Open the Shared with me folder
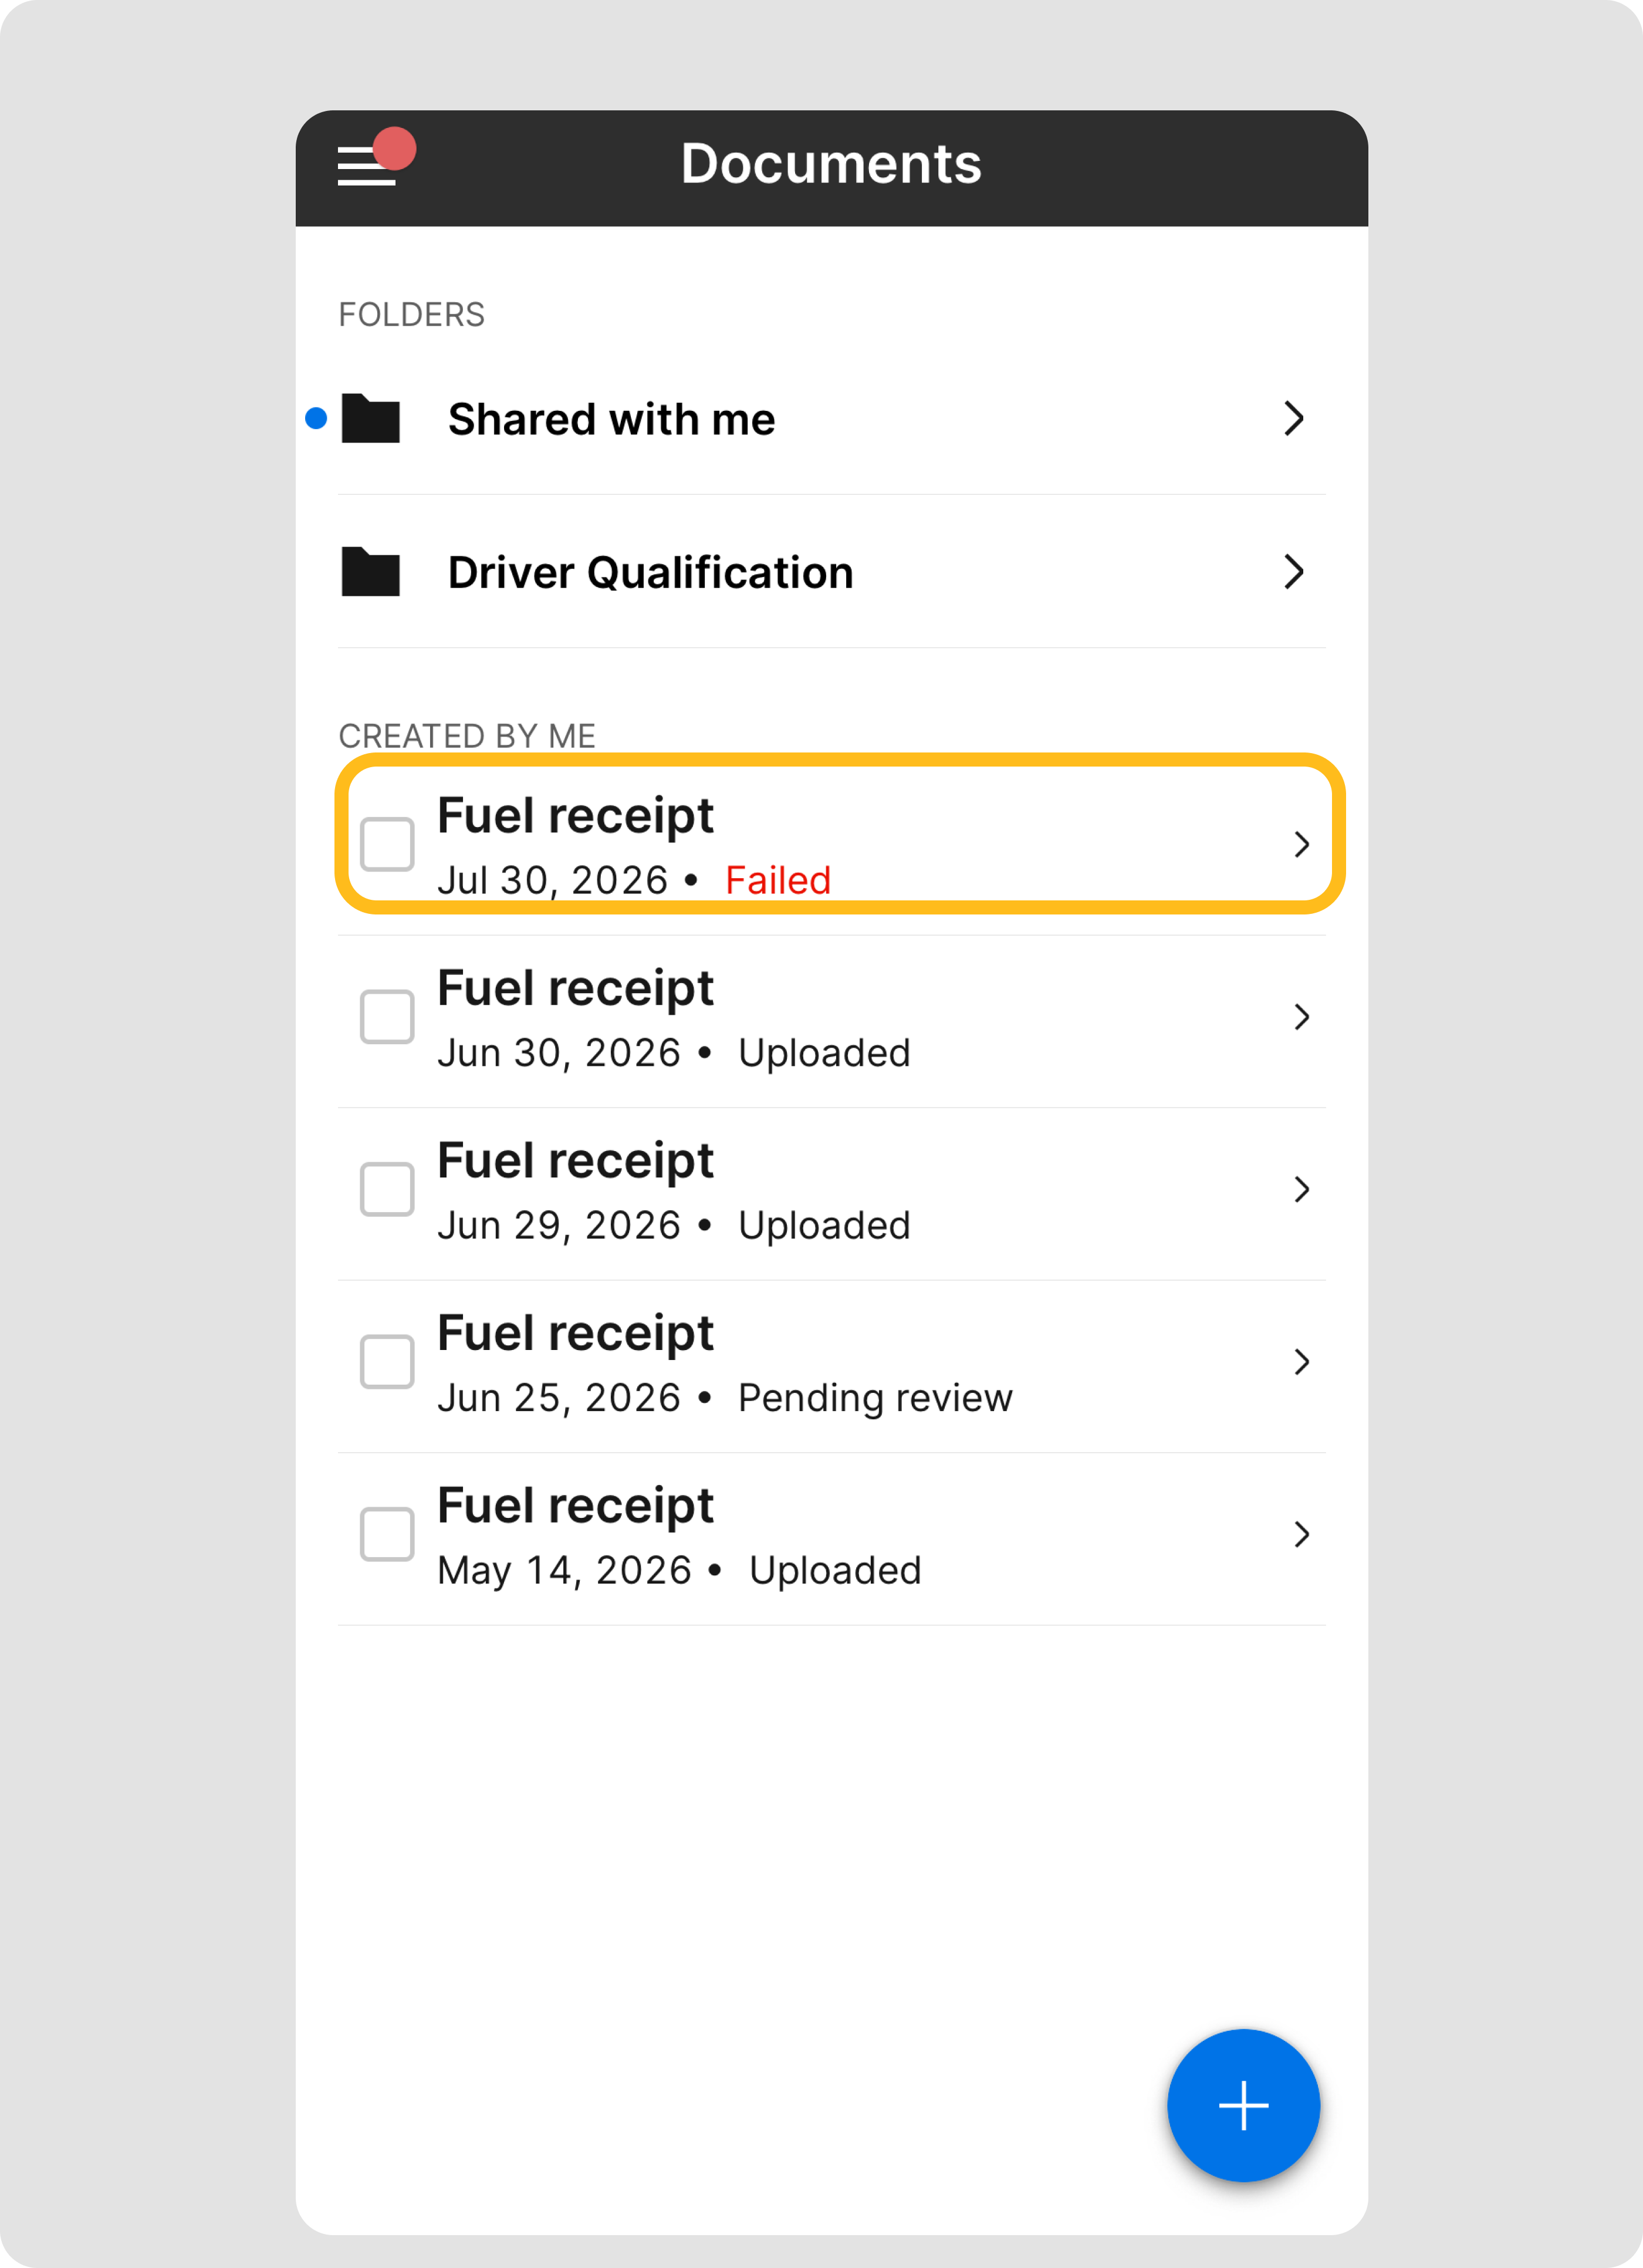Viewport: 1643px width, 2268px height. coord(832,418)
